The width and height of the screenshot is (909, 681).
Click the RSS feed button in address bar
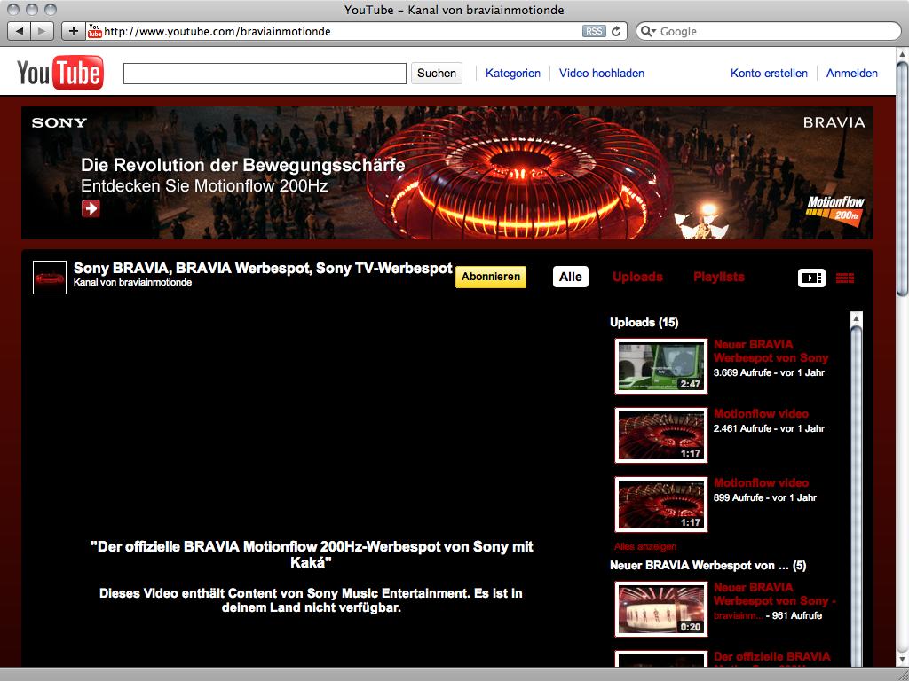point(593,31)
